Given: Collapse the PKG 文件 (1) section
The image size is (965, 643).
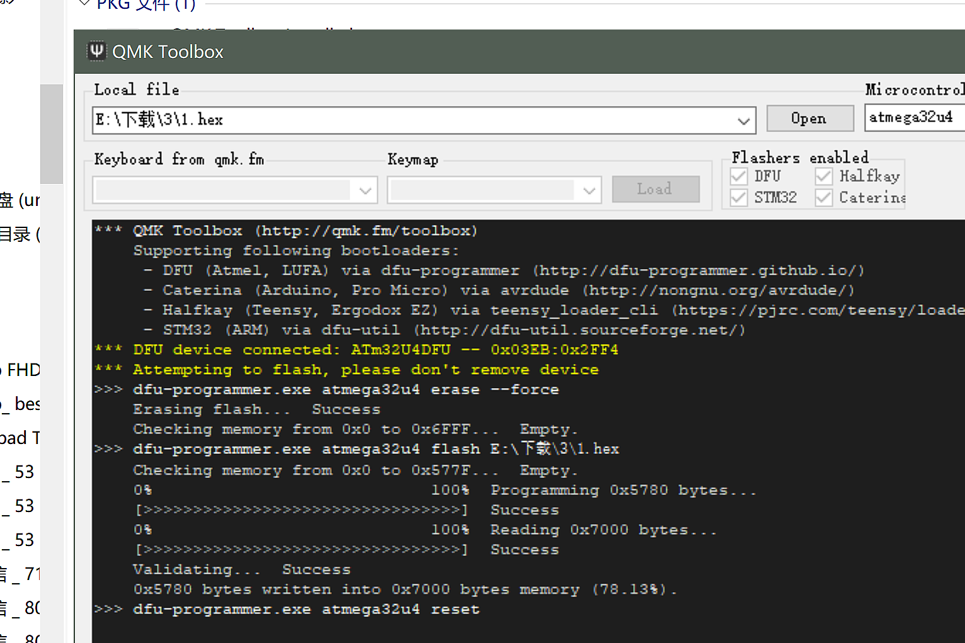Looking at the screenshot, I should point(85,4).
